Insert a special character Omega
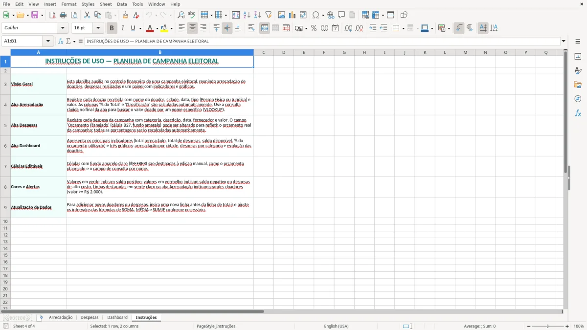The width and height of the screenshot is (587, 330). tap(316, 15)
